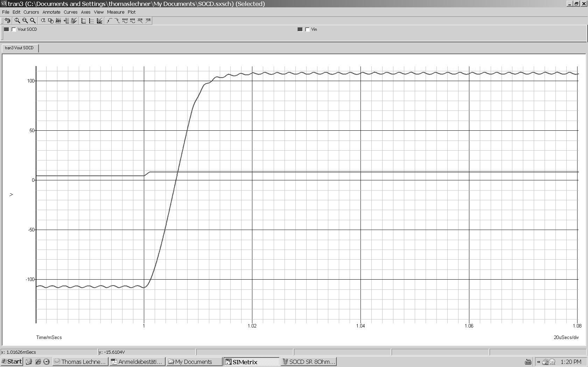Click the 1:20 PM system clock

tap(571, 362)
